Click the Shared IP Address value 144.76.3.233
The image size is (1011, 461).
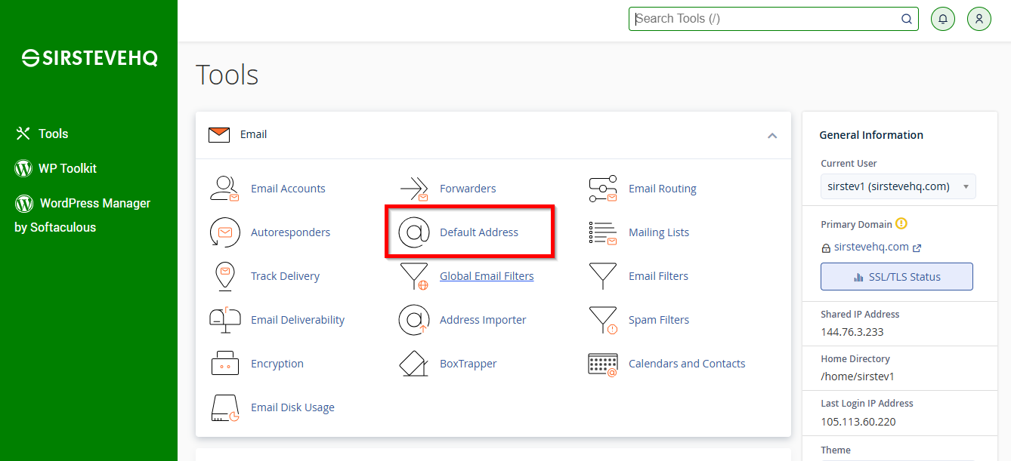coord(852,332)
